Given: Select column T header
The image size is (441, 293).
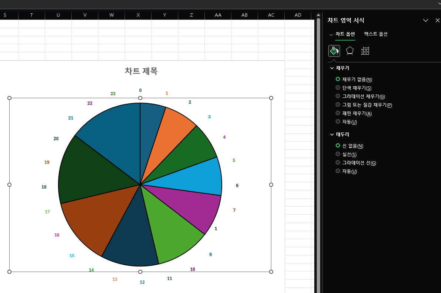Looking at the screenshot, I should (x=31, y=15).
